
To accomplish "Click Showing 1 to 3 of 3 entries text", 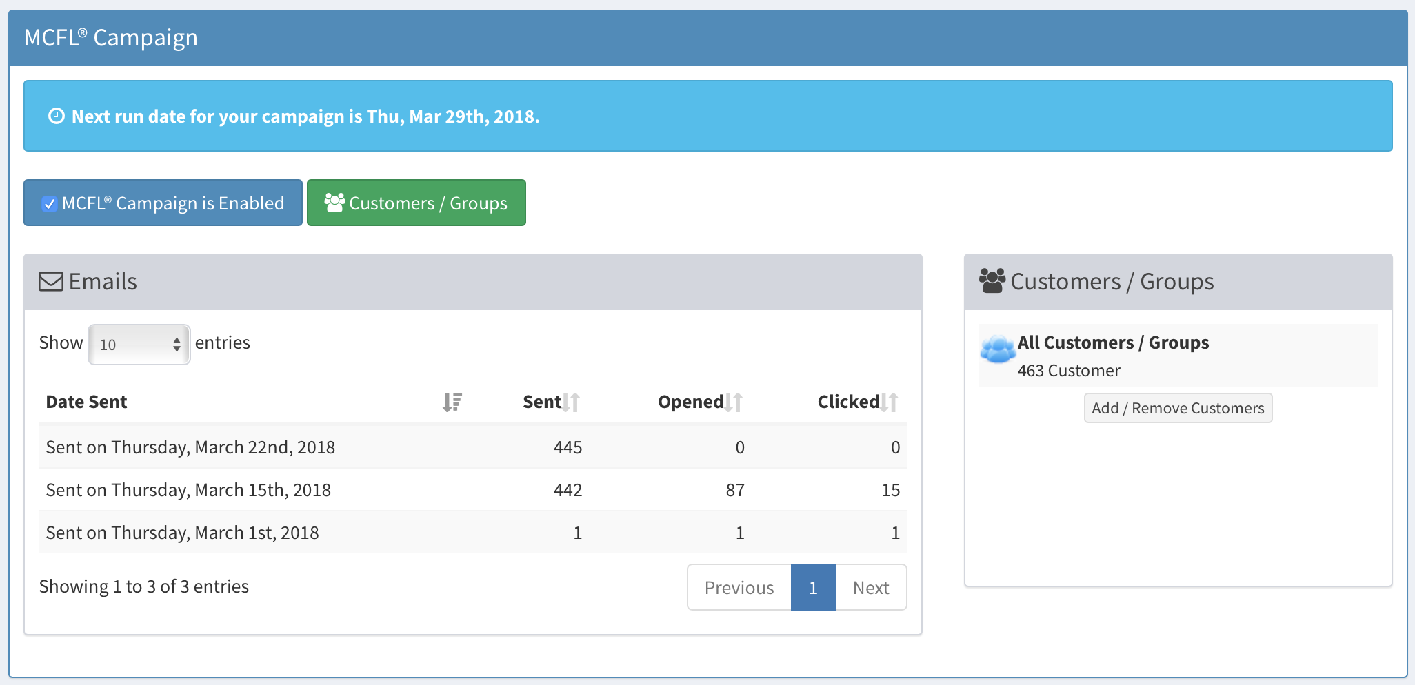I will tap(143, 586).
